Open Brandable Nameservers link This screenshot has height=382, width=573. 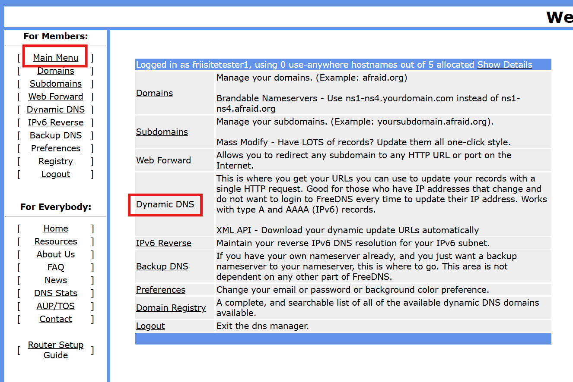[x=267, y=98]
